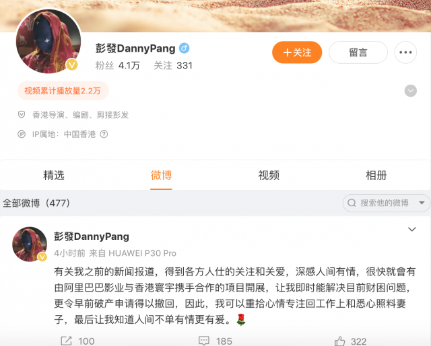Open the post options chevron menu

411,229
